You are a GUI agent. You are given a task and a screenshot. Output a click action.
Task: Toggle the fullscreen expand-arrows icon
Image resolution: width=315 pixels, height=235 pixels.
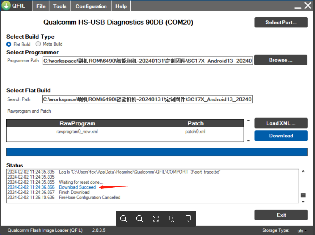[156, 219]
